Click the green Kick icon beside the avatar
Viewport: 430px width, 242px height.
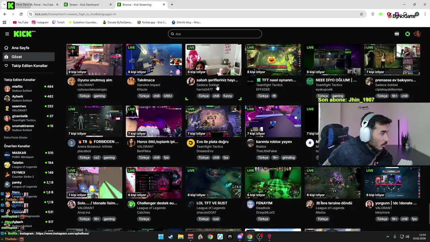tap(407, 34)
